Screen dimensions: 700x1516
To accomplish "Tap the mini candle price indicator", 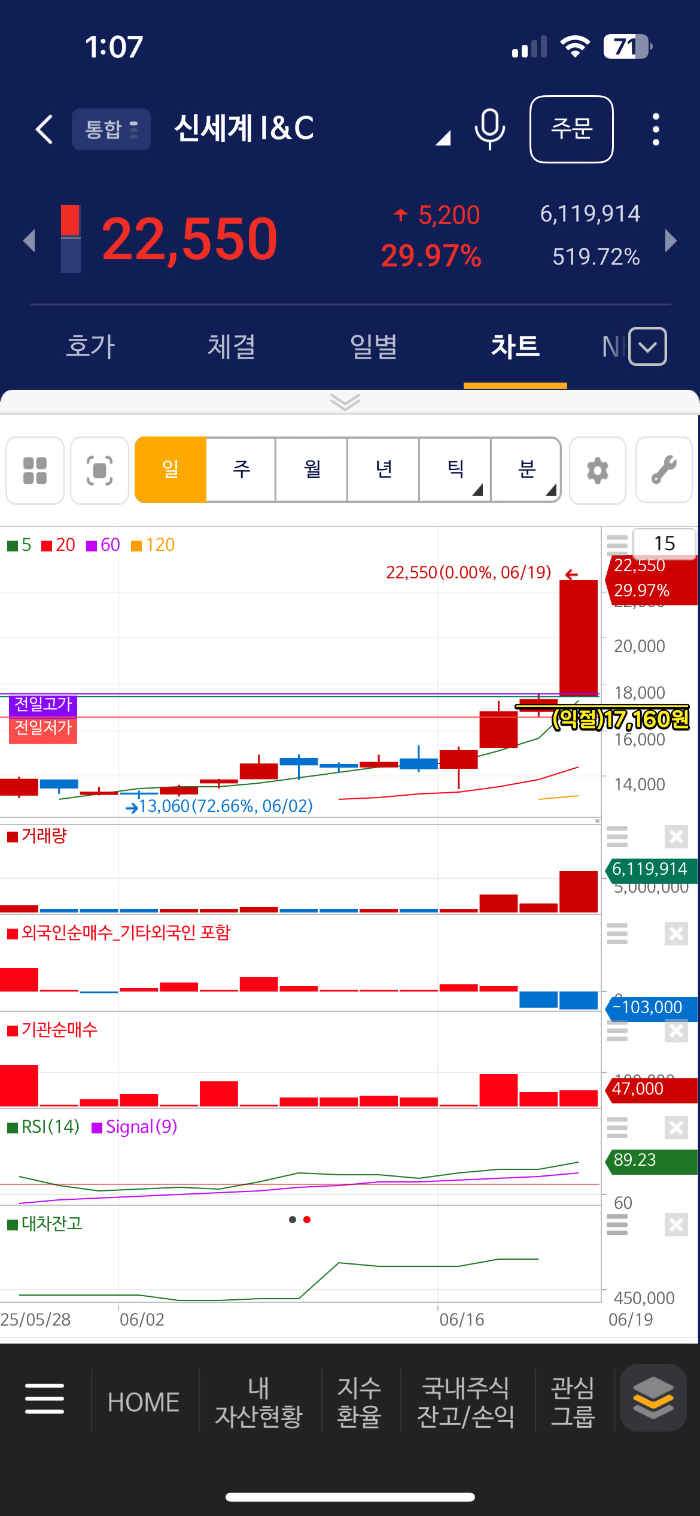I will pos(71,238).
